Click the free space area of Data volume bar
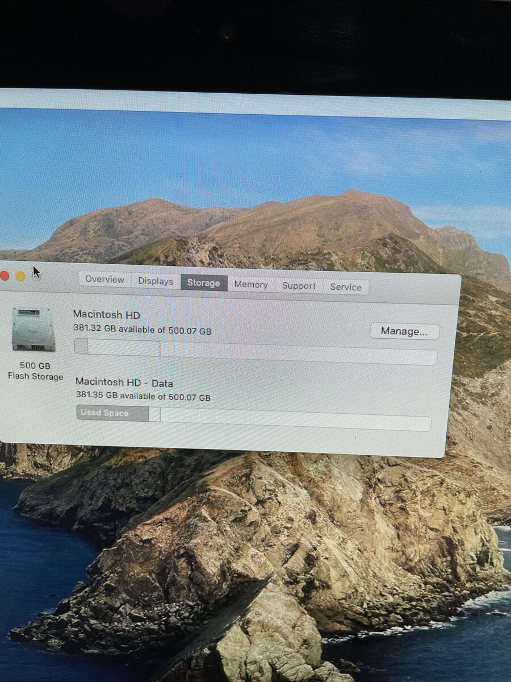The width and height of the screenshot is (511, 682). click(x=295, y=419)
